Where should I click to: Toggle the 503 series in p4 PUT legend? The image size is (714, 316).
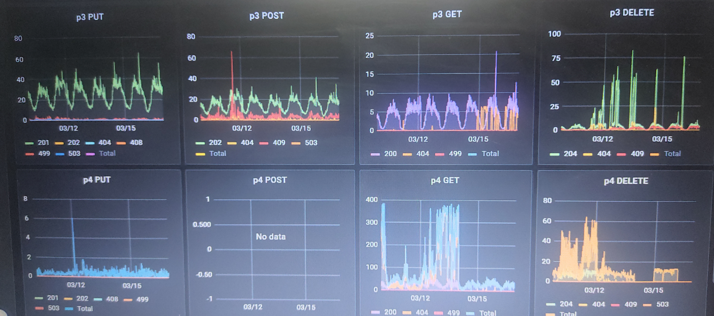coord(48,308)
